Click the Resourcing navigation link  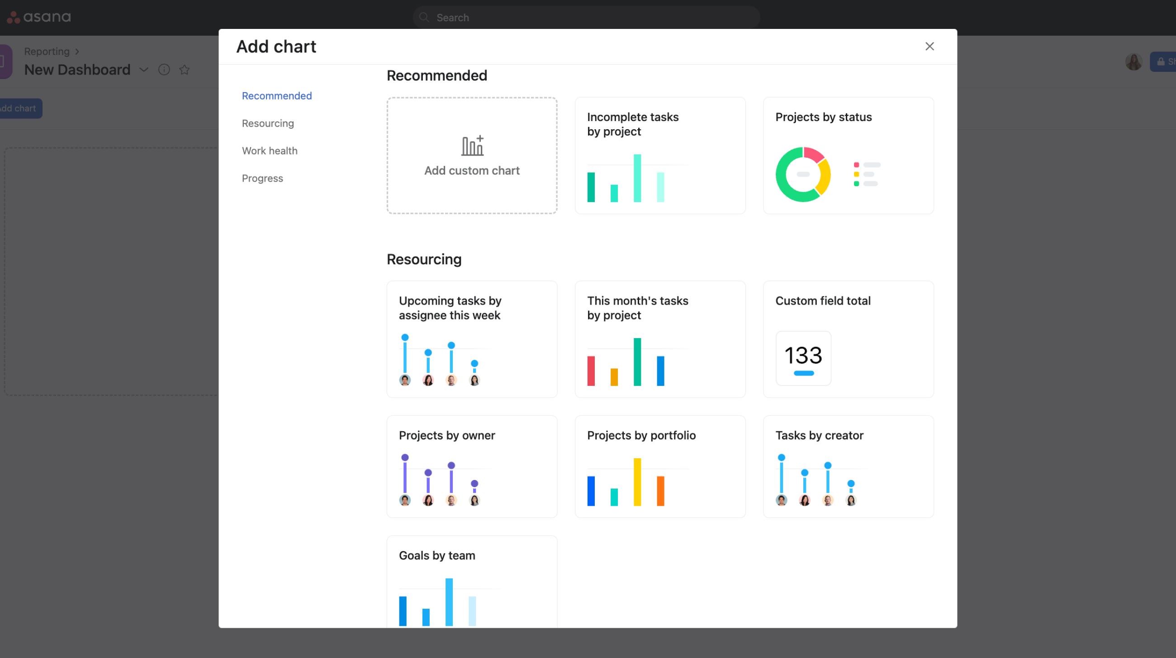click(x=268, y=123)
